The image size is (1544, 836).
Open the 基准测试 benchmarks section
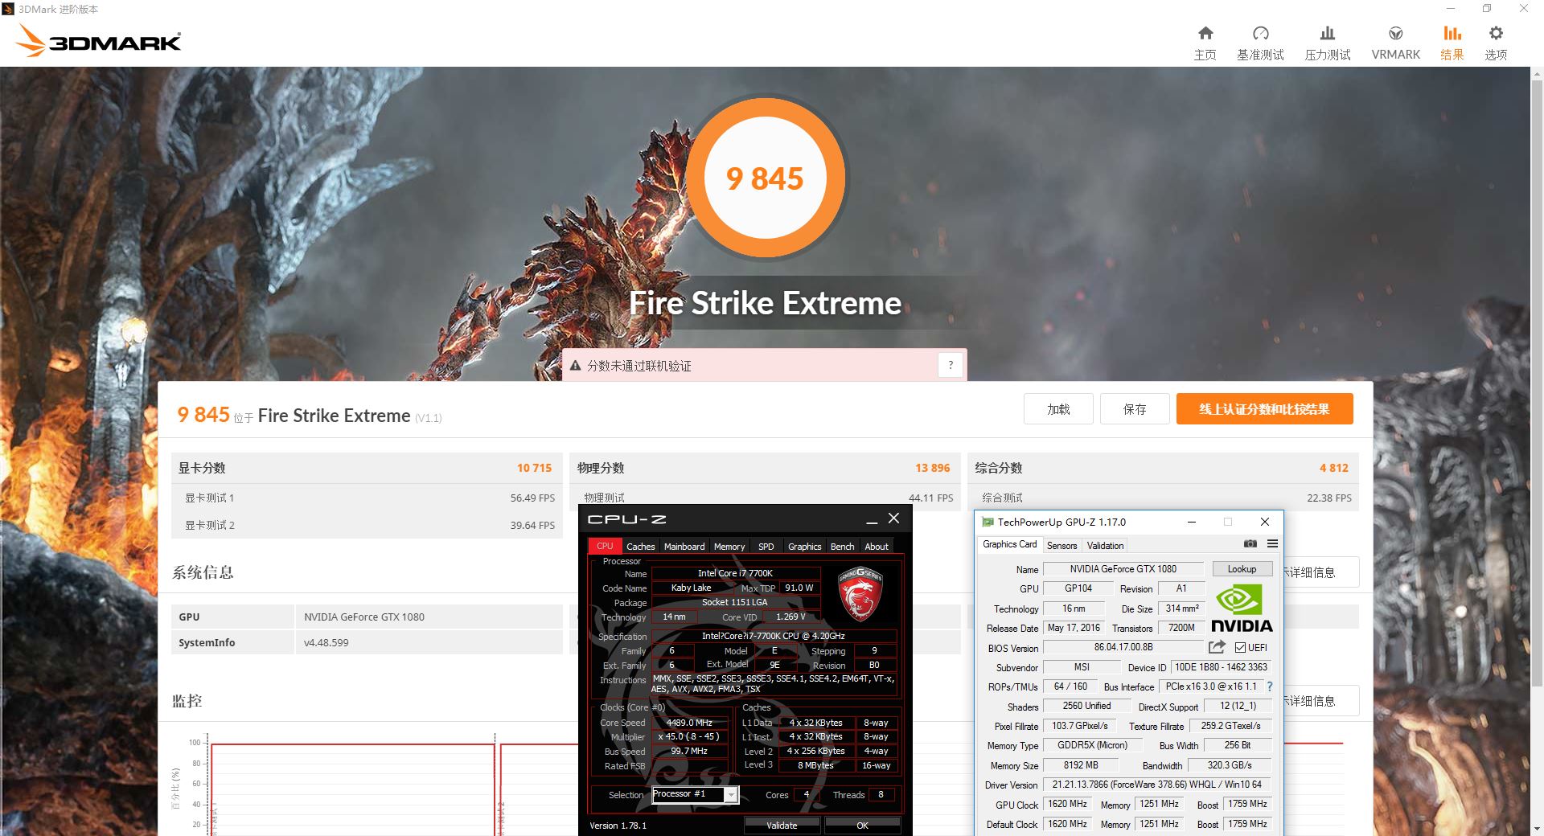coord(1260,43)
